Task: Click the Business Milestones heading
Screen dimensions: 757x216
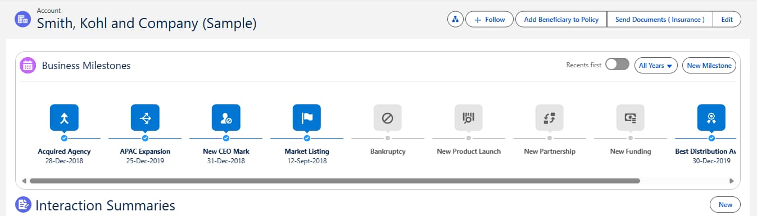Action: [x=87, y=66]
